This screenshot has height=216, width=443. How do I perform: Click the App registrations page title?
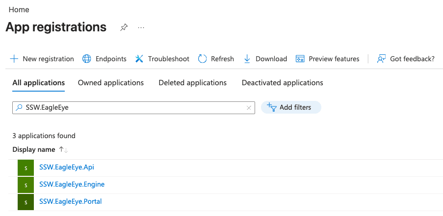(56, 27)
